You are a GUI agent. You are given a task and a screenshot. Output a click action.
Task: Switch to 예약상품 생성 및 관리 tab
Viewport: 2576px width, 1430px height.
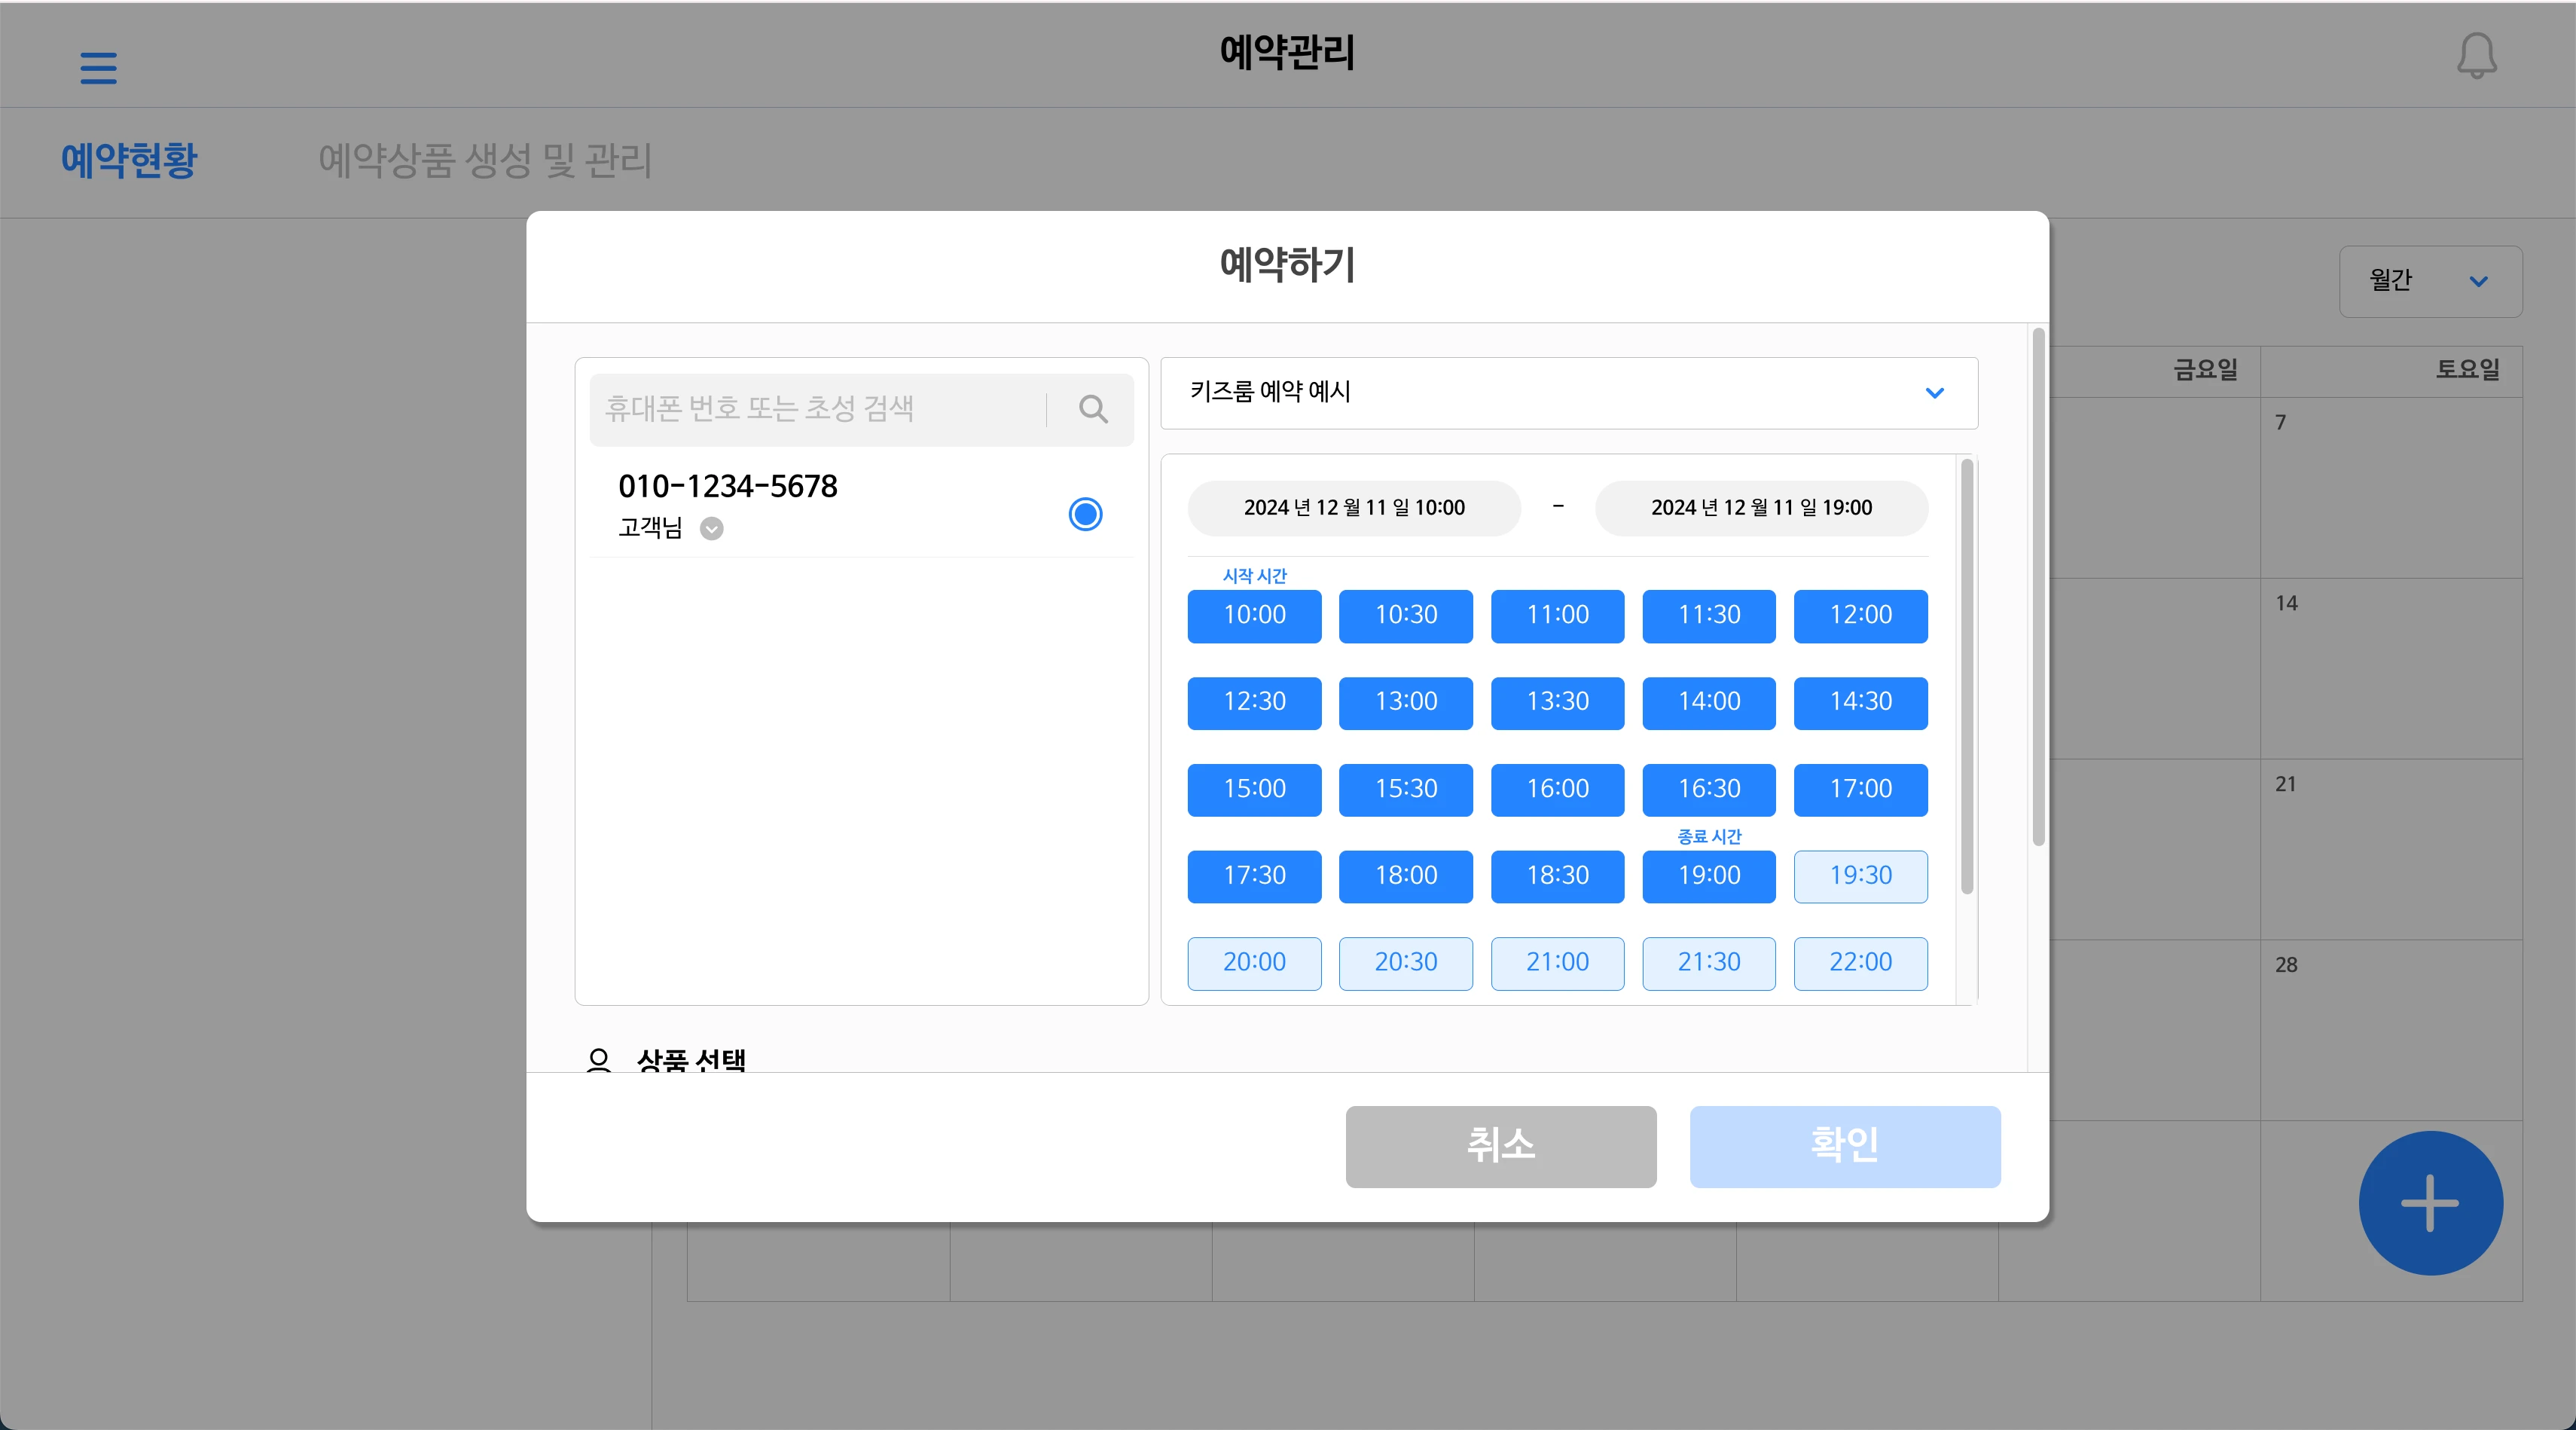tap(485, 160)
